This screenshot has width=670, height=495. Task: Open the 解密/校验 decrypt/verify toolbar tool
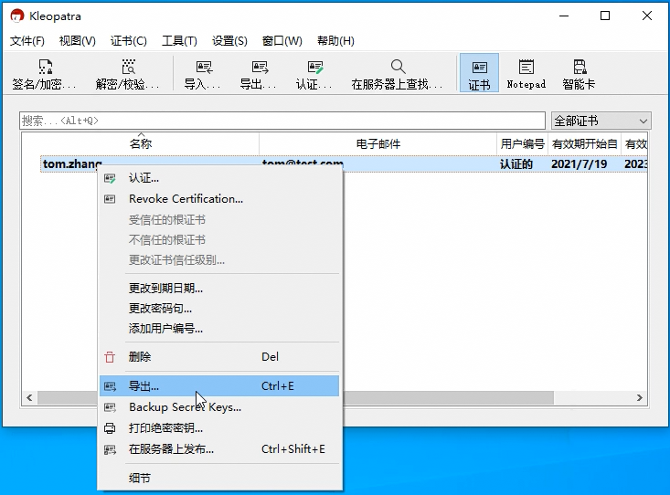pyautogui.click(x=127, y=74)
